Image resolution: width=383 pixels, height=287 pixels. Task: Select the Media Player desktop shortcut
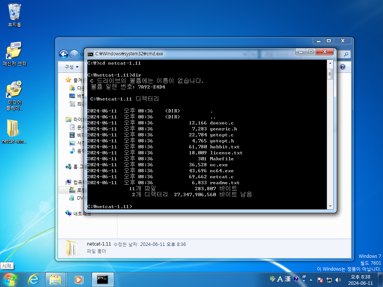tap(15, 96)
